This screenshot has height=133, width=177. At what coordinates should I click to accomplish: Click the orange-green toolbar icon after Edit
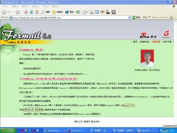(x=102, y=12)
